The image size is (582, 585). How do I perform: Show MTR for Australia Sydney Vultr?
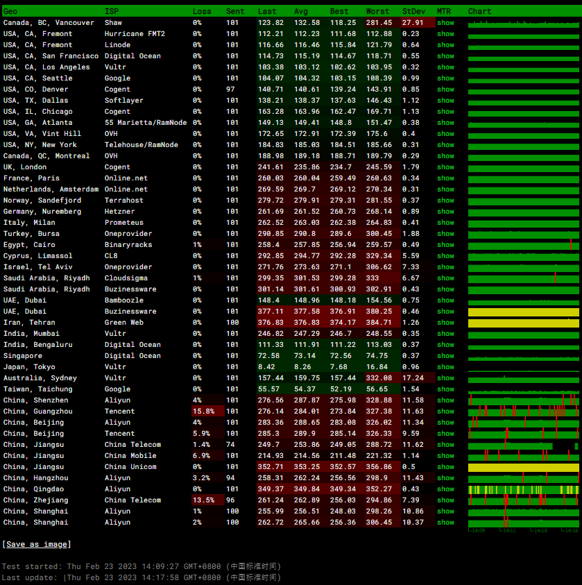point(445,378)
